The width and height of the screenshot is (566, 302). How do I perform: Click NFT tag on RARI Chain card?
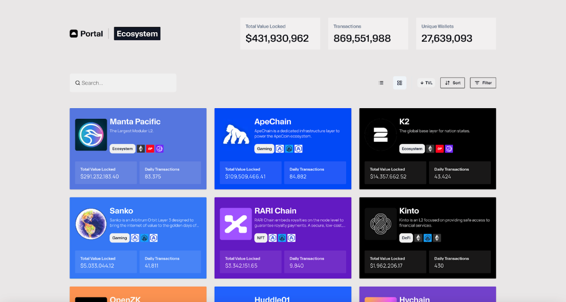[x=261, y=238]
